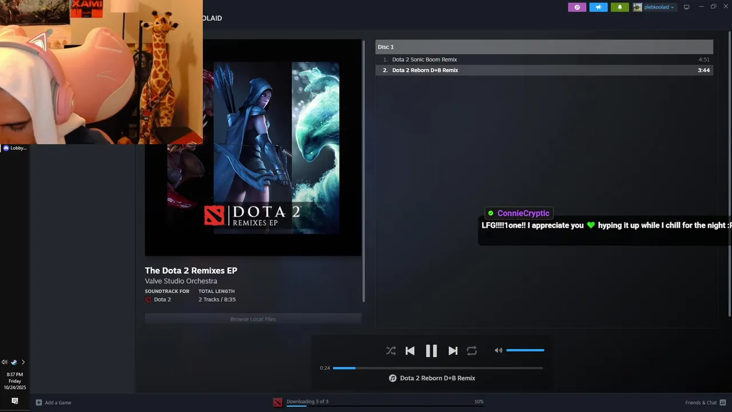Click The Dota 2 Remixes EP title
This screenshot has height=412, width=732.
(191, 271)
